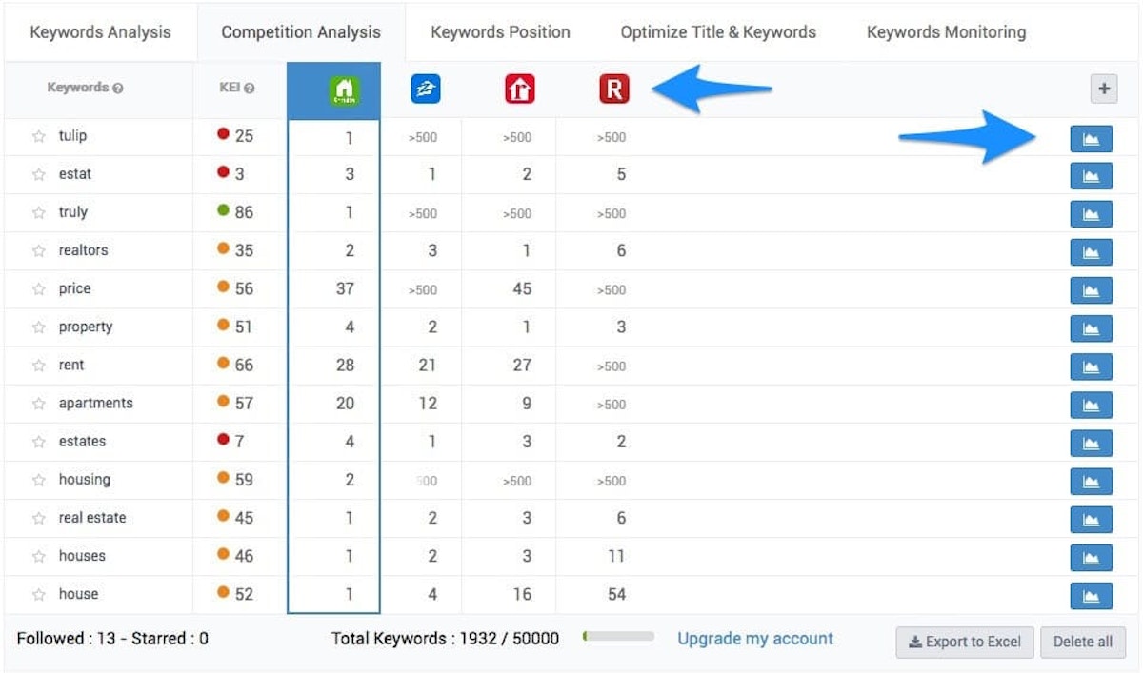Show the chart for the price keyword

click(1091, 290)
